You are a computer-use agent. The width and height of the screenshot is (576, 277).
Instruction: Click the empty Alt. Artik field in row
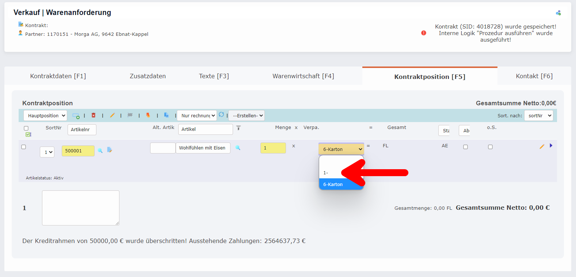pos(163,148)
